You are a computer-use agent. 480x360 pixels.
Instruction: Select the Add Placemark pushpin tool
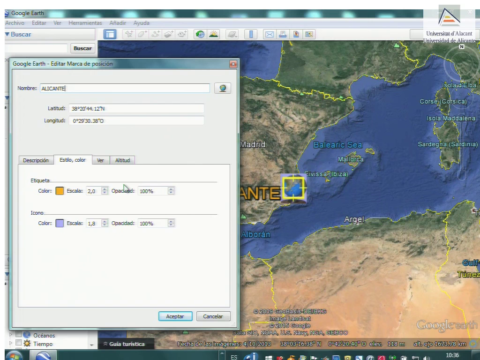point(129,34)
